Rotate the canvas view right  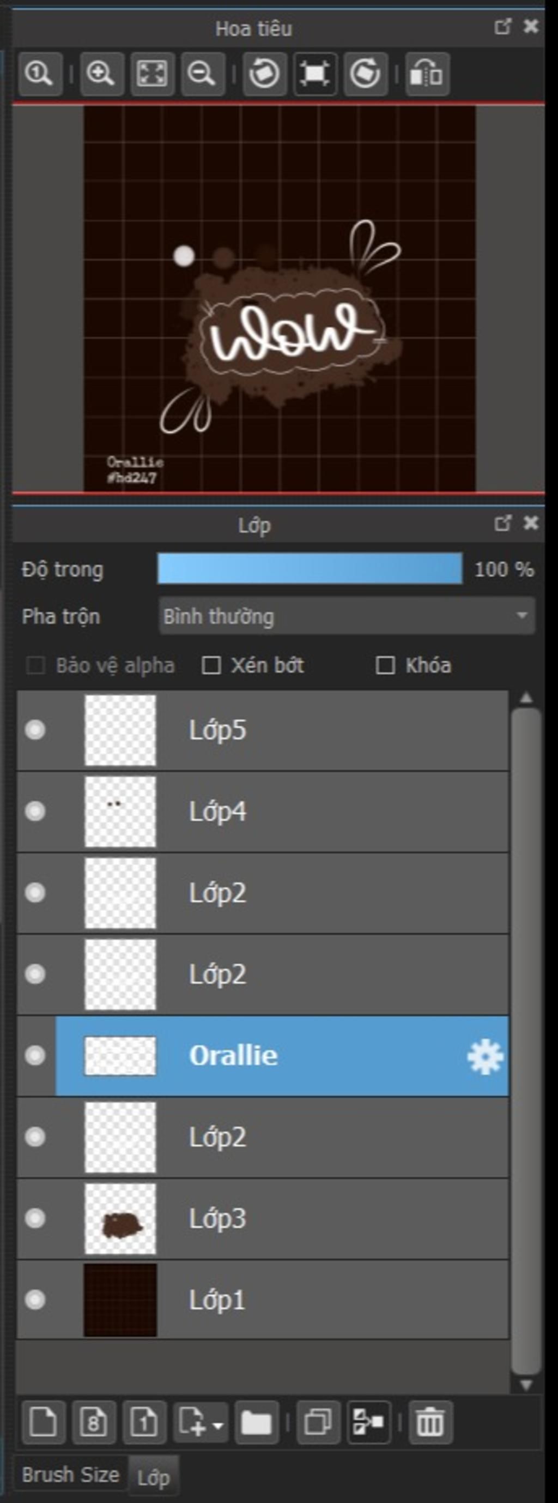[x=366, y=74]
